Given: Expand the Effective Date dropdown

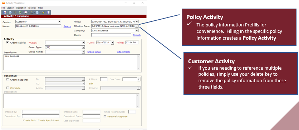Looking at the screenshot, I should click(137, 26).
